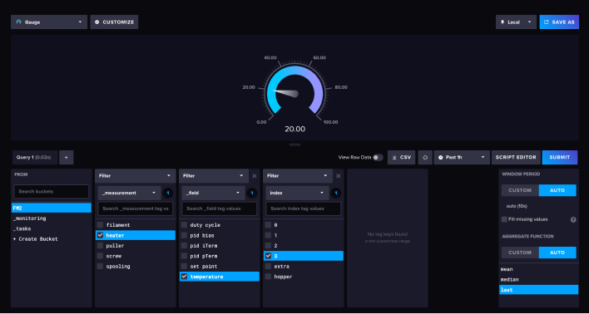Viewport: 589px width, 314px height.
Task: Check the index 2 checkbox
Action: click(x=268, y=245)
